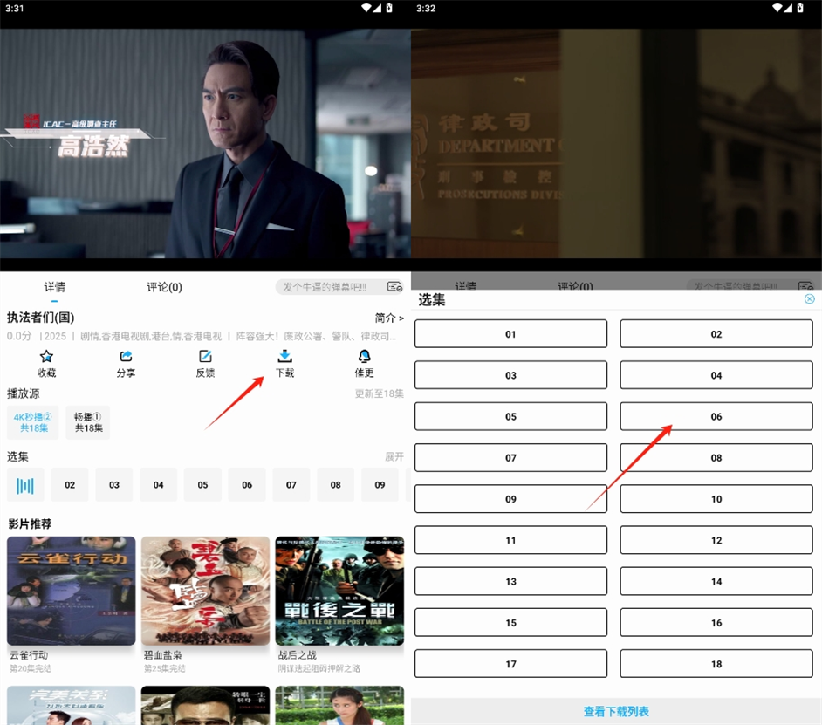Select the 4K秒播② playback source
This screenshot has height=725, width=822.
pos(33,422)
